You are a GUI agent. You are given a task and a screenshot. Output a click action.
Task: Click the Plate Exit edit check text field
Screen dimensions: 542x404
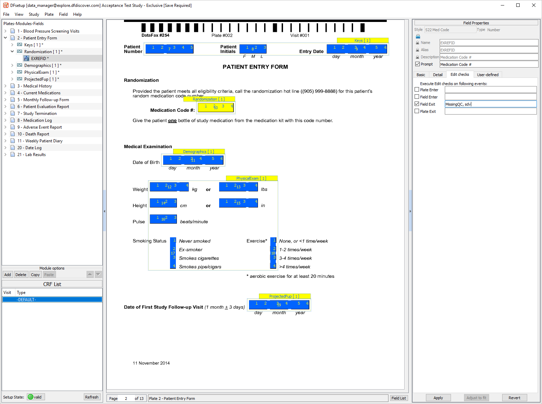coord(490,111)
